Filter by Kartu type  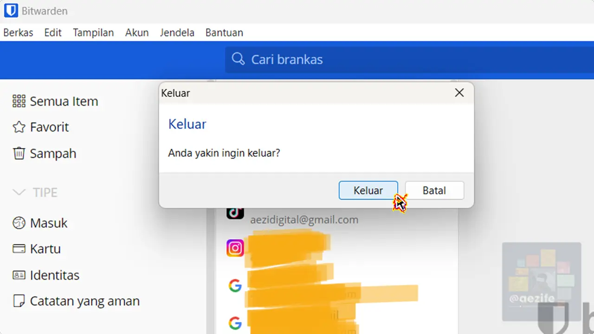point(45,249)
